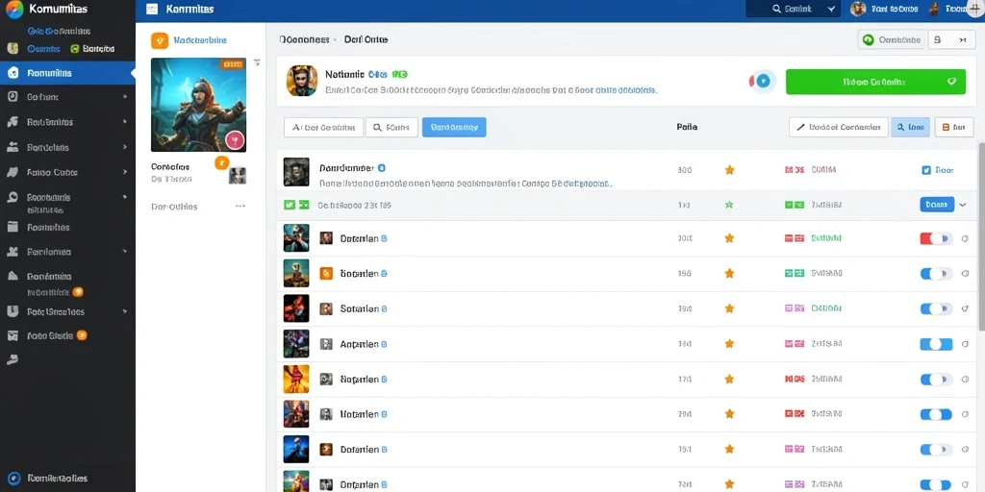Expand the Bortuerrites sidebar item arrow

pyautogui.click(x=124, y=122)
